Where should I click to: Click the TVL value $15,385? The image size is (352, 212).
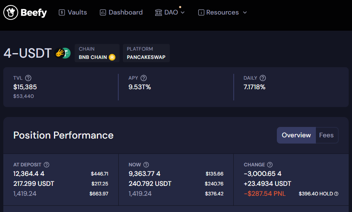25,87
